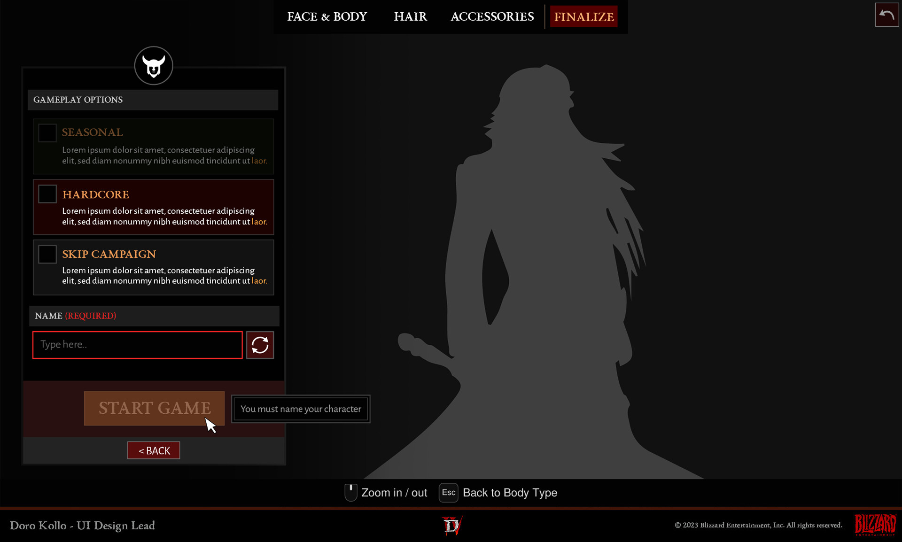This screenshot has height=542, width=902.
Task: Click the mouse Zoom in / out icon
Action: pyautogui.click(x=351, y=492)
